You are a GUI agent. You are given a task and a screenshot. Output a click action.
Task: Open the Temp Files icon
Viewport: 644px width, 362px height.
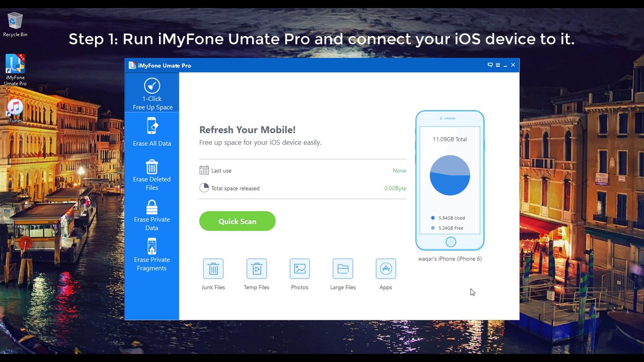click(257, 268)
